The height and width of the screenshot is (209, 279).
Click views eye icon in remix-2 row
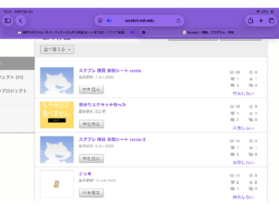(x=232, y=141)
